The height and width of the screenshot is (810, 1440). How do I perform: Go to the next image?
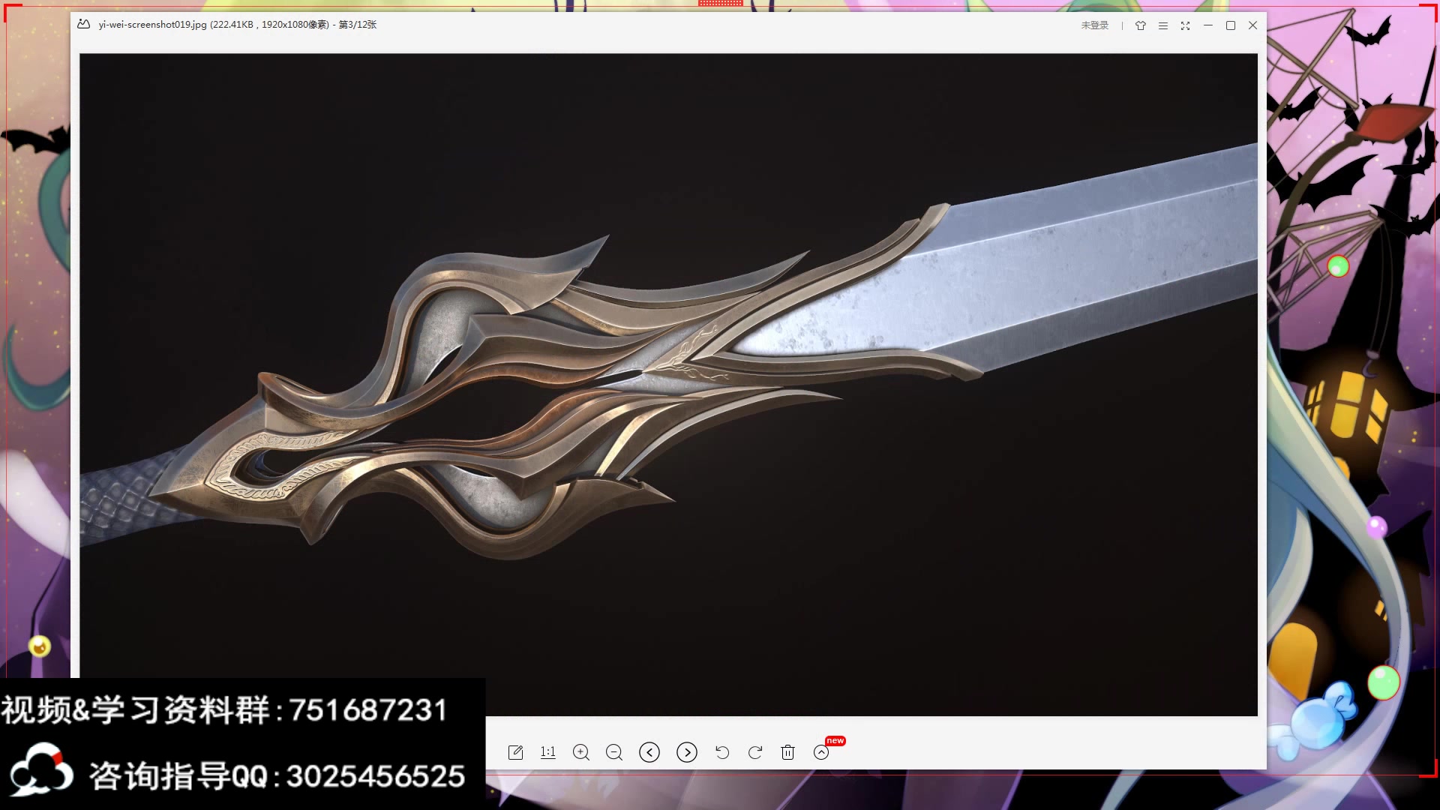686,752
